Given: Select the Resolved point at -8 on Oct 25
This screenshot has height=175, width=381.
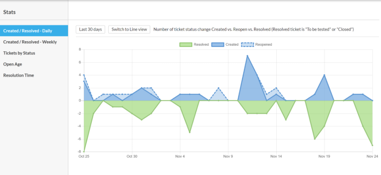Looking at the screenshot, I should coord(84,152).
